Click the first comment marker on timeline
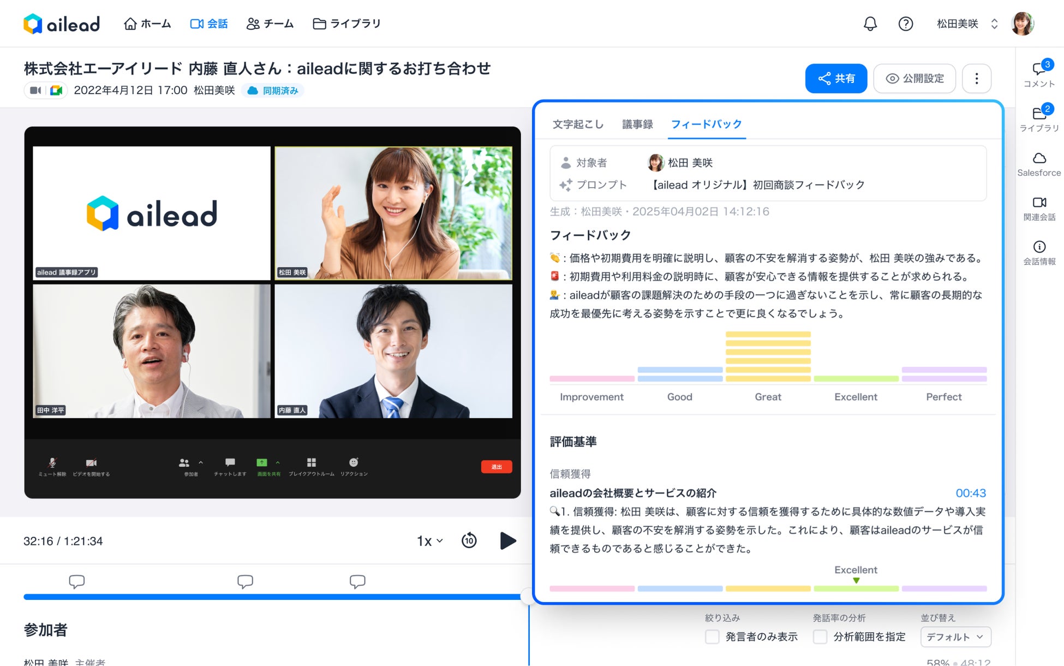Screen dimensions: 1064x666 point(77,581)
